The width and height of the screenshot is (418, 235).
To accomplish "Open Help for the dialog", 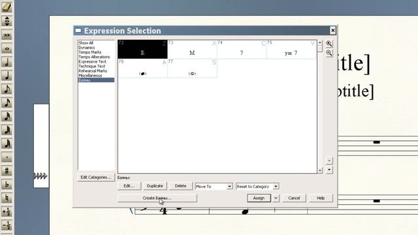I will (x=321, y=198).
